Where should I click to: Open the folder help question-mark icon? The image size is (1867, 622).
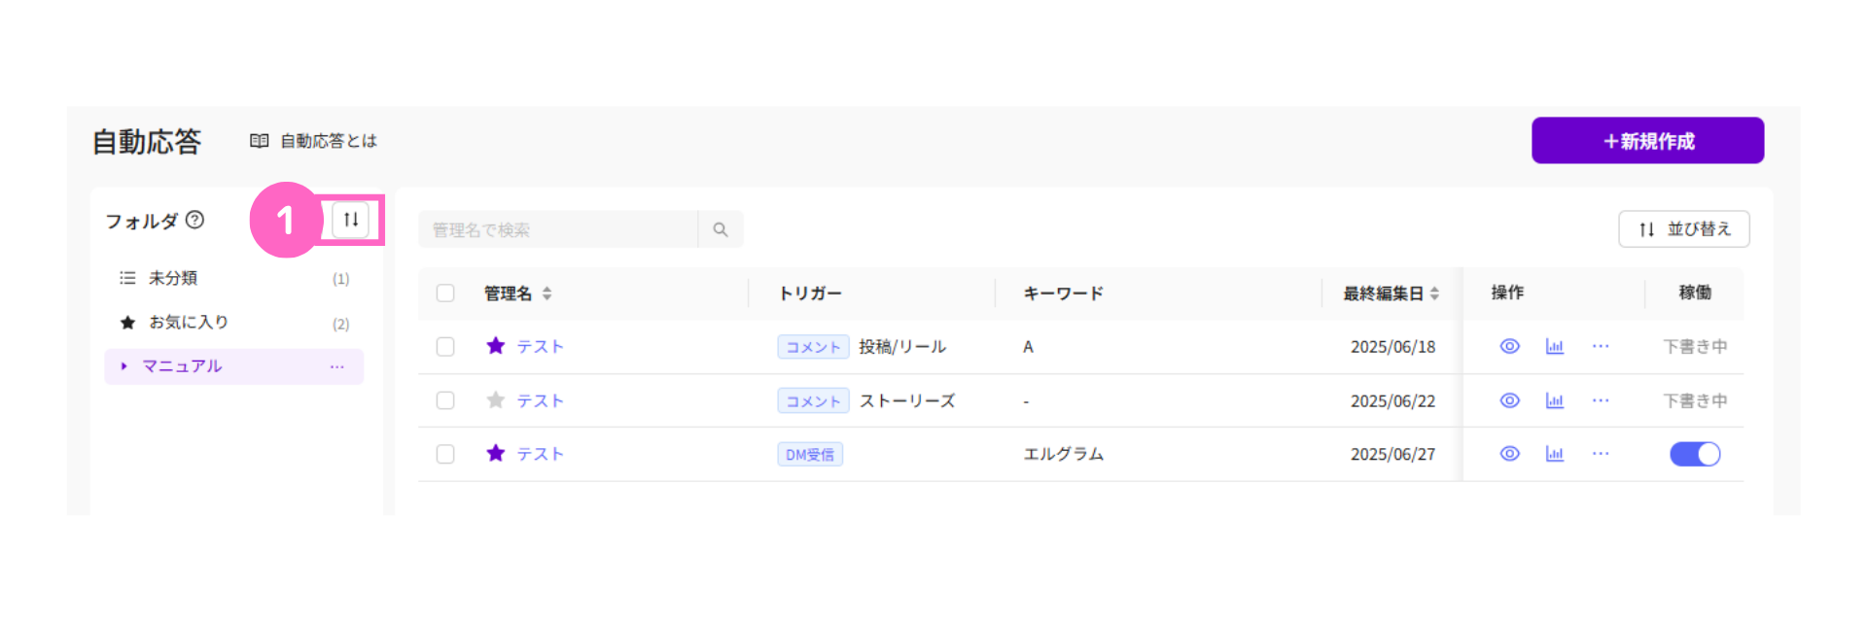194,220
